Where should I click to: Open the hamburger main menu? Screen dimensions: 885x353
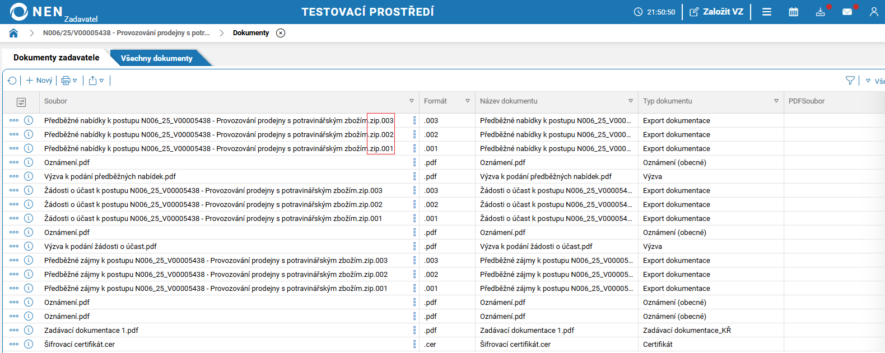[x=767, y=12]
